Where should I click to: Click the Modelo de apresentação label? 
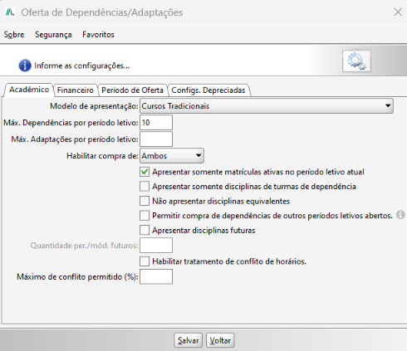pyautogui.click(x=94, y=106)
